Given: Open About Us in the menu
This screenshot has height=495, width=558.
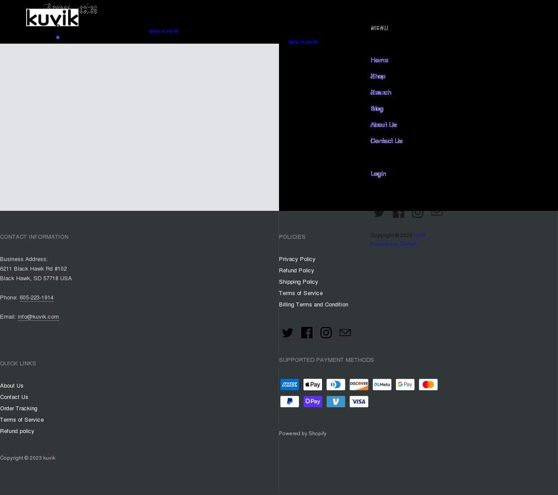Looking at the screenshot, I should pos(384,124).
